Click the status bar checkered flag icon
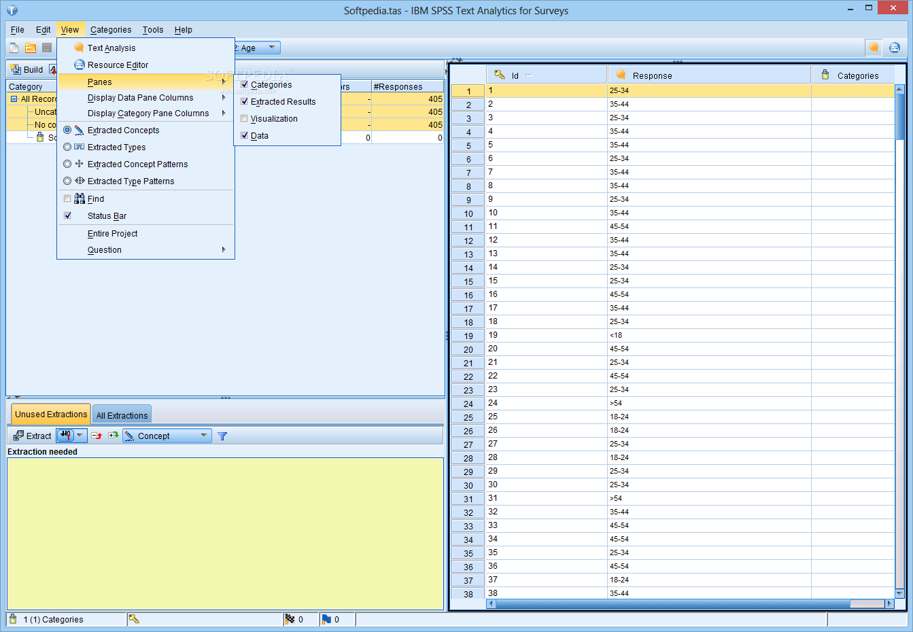This screenshot has width=913, height=632. point(290,619)
